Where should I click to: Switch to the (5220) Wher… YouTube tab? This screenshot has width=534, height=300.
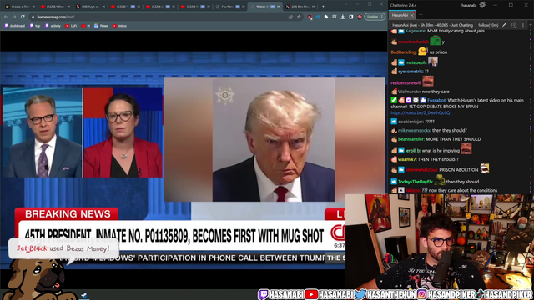[x=54, y=7]
